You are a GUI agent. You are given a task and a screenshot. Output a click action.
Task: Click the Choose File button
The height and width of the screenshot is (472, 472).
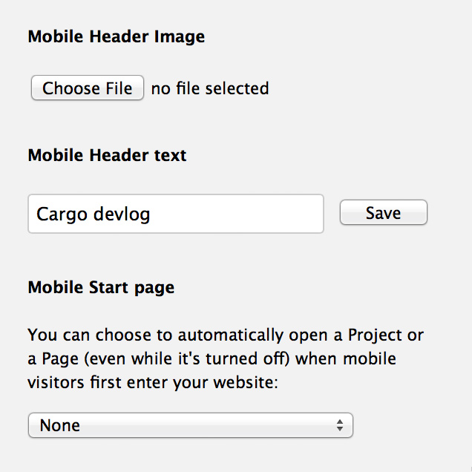(88, 88)
